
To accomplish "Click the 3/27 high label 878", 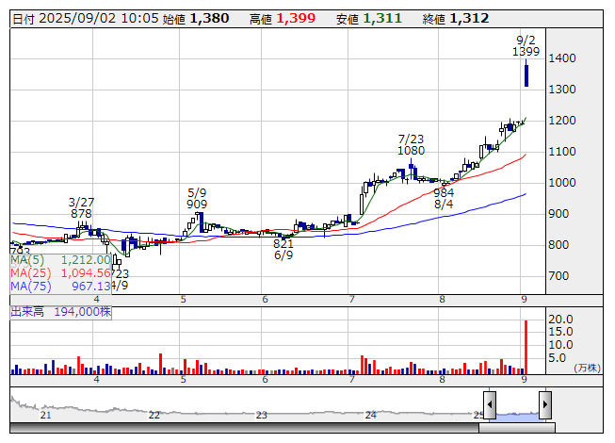I will (x=82, y=214).
